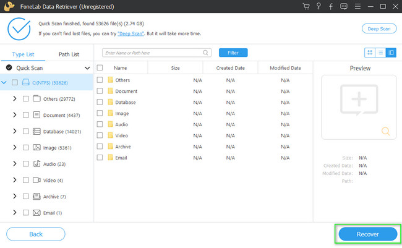Expand the Others (29772) node
This screenshot has height=248, width=402.
tap(15, 98)
